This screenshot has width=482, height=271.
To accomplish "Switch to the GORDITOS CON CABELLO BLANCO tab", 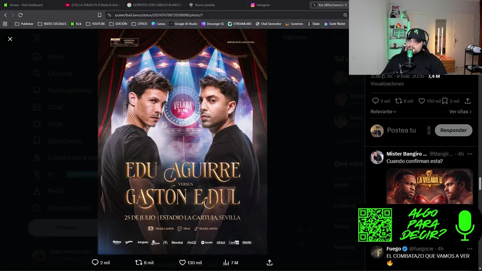I will tap(154, 5).
